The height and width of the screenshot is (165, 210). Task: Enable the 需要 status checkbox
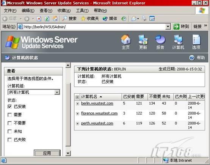point(9,115)
